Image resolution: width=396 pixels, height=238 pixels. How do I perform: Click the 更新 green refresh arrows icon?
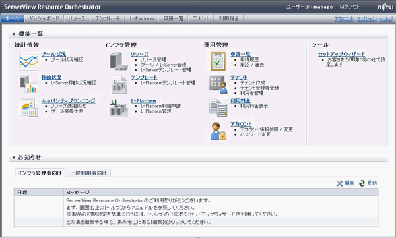point(362,183)
